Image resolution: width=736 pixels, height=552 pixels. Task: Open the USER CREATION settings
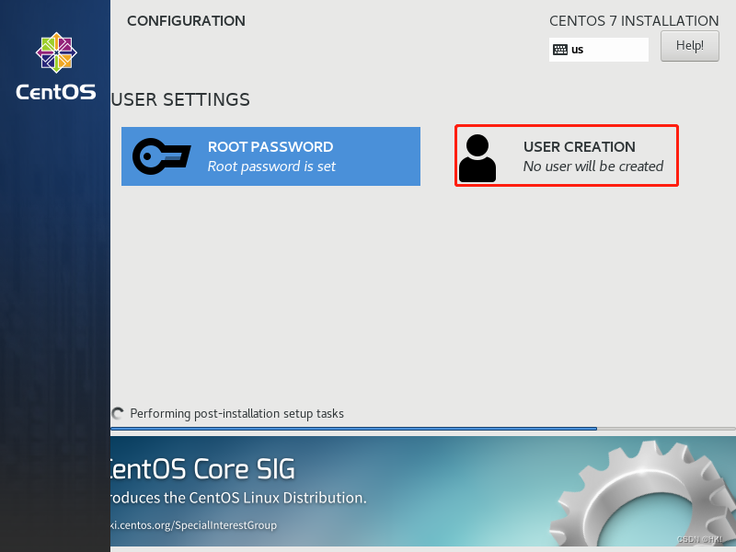567,155
